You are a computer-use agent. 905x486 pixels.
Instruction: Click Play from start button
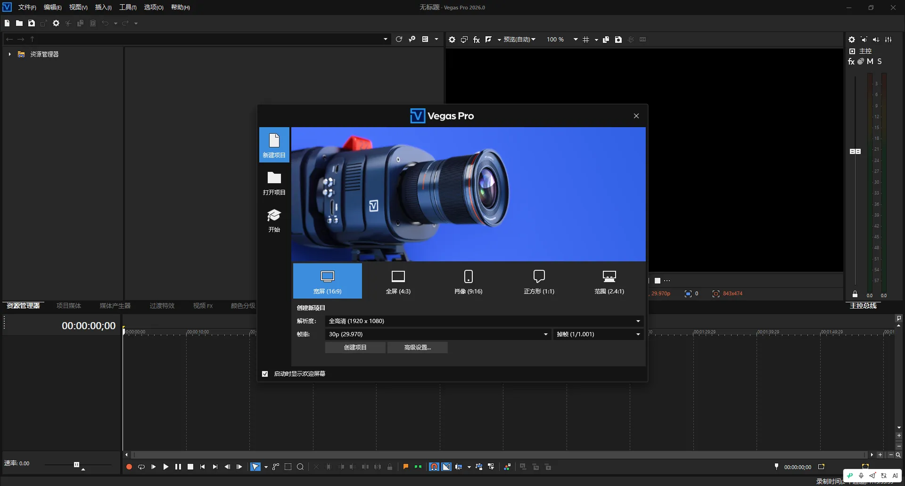[x=153, y=467]
